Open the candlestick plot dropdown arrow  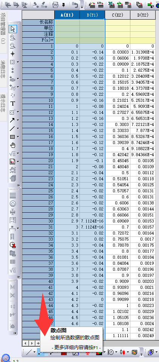click(x=128, y=352)
